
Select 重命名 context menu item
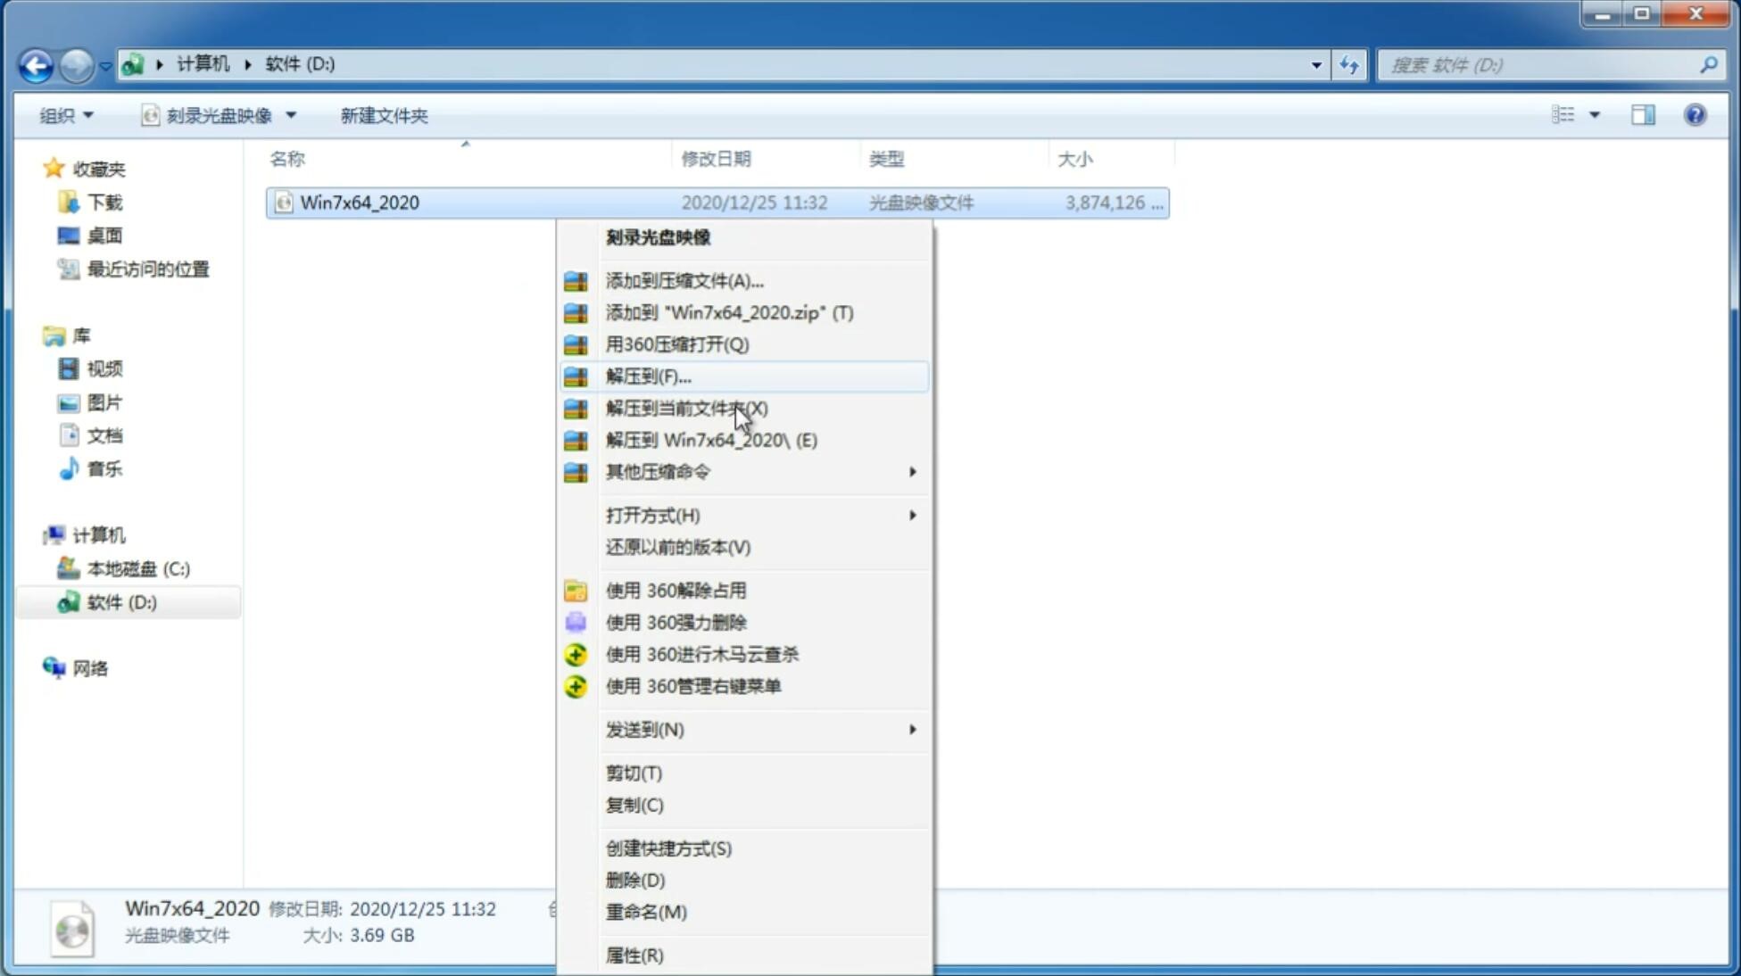click(x=646, y=912)
